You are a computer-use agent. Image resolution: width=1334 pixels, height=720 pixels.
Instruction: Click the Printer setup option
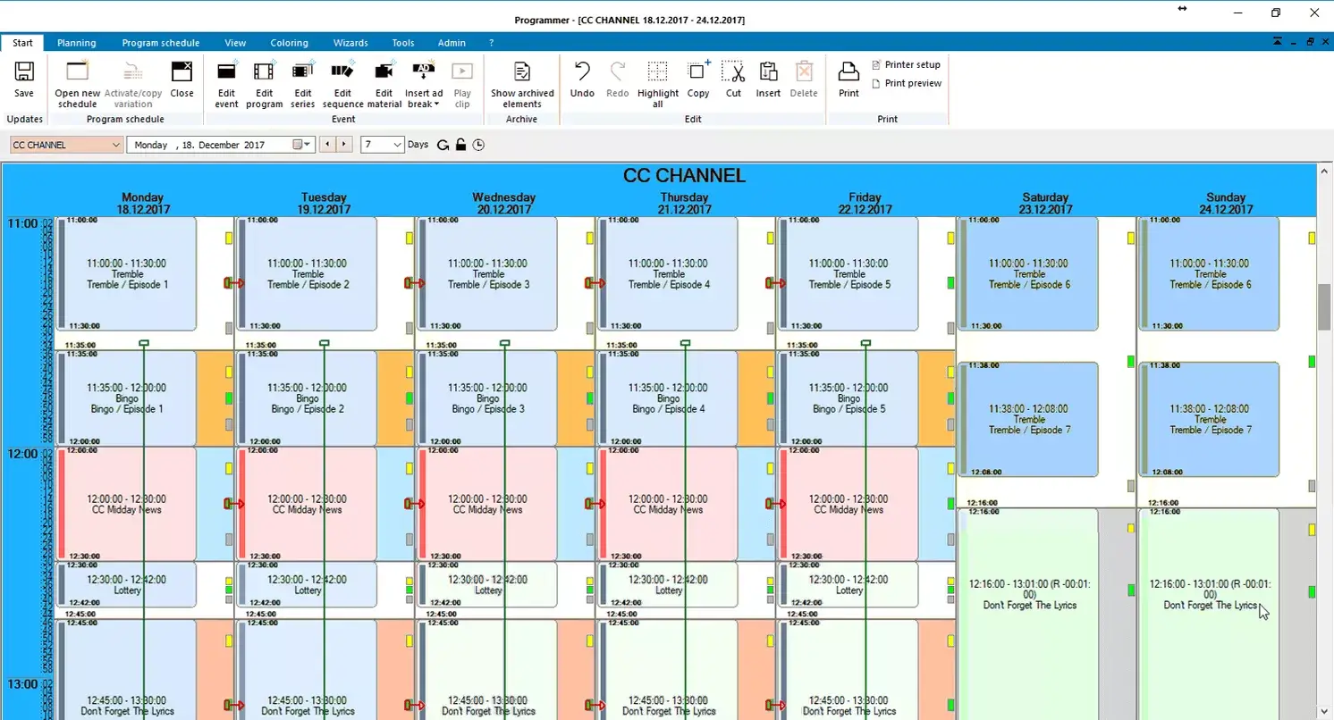[907, 64]
